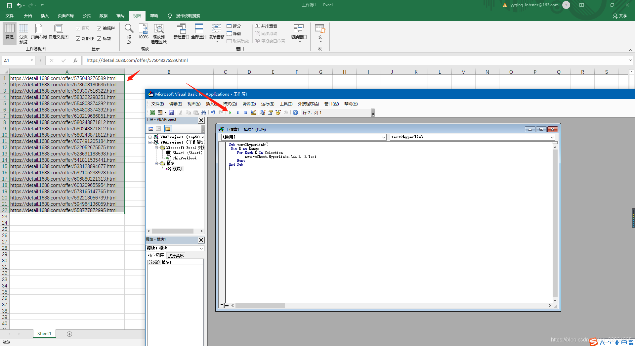Open the 调试(D) menu in VBA editor
The width and height of the screenshot is (635, 346).
[249, 104]
